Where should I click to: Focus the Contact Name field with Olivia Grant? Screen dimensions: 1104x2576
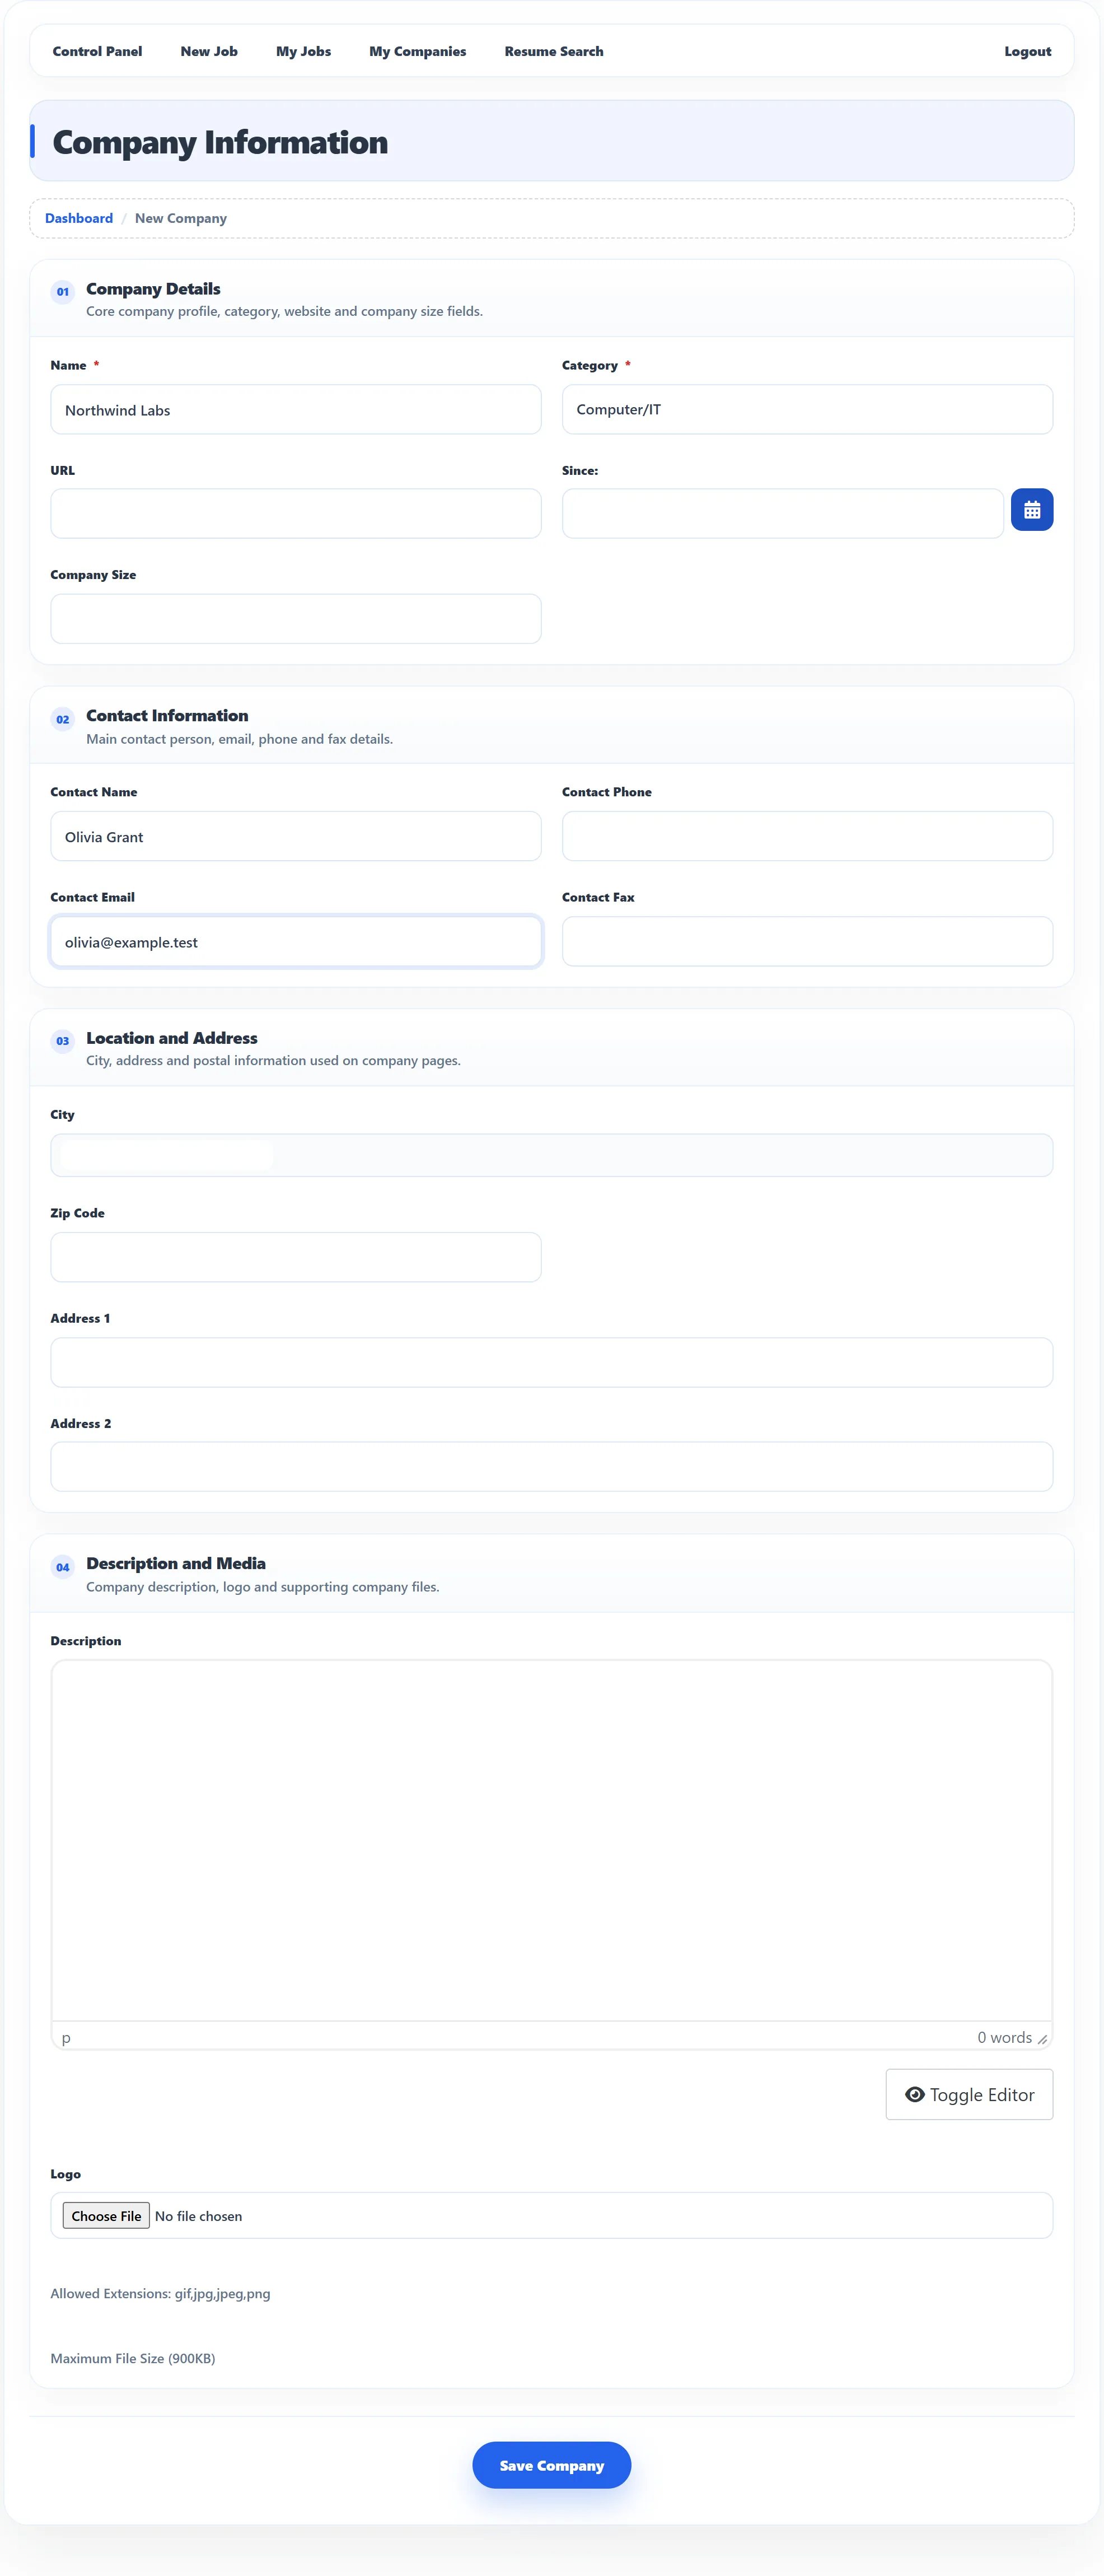(295, 836)
